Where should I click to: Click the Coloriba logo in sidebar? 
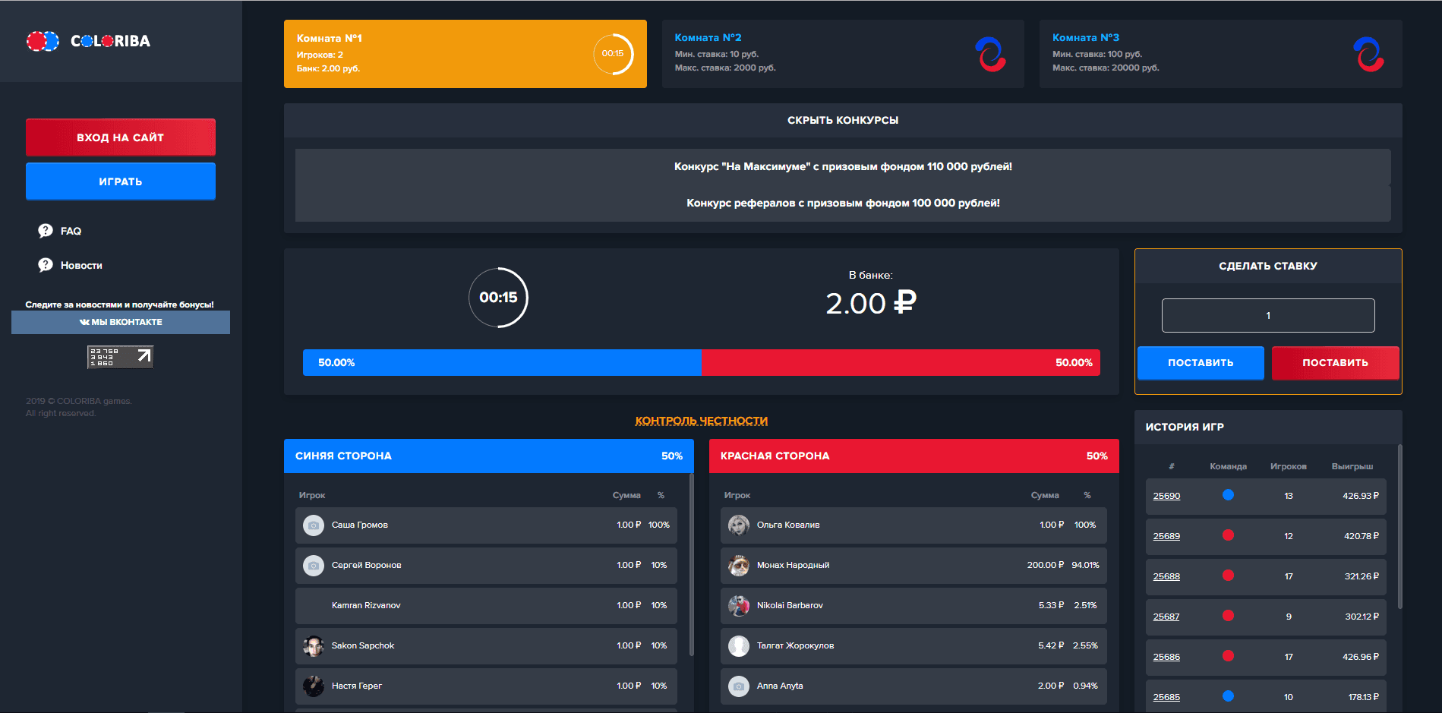coord(88,41)
